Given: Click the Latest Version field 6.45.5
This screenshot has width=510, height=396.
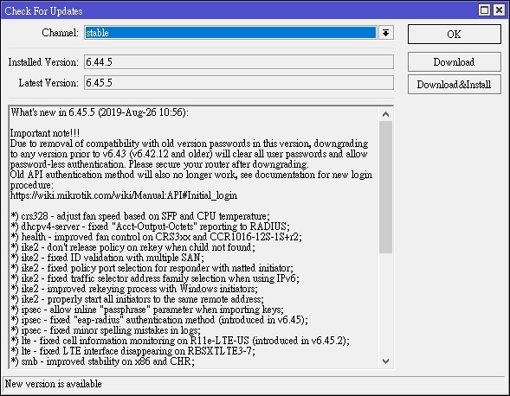Looking at the screenshot, I should (x=239, y=82).
